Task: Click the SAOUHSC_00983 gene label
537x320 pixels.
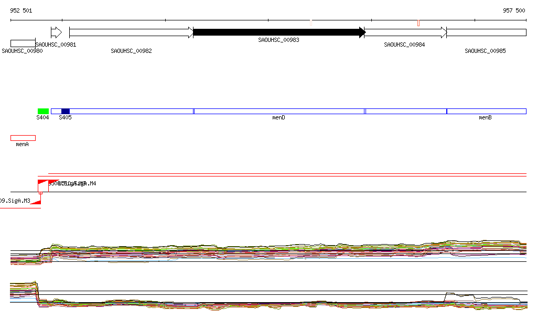Action: [x=278, y=40]
